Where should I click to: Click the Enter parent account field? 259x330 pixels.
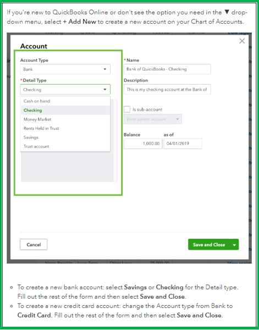(148, 119)
